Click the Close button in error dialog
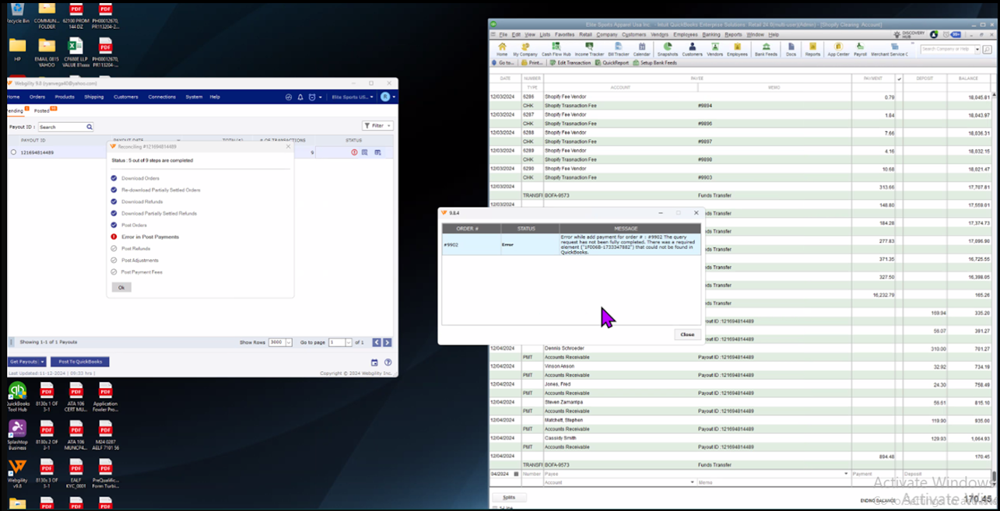This screenshot has width=1000, height=511. click(687, 334)
